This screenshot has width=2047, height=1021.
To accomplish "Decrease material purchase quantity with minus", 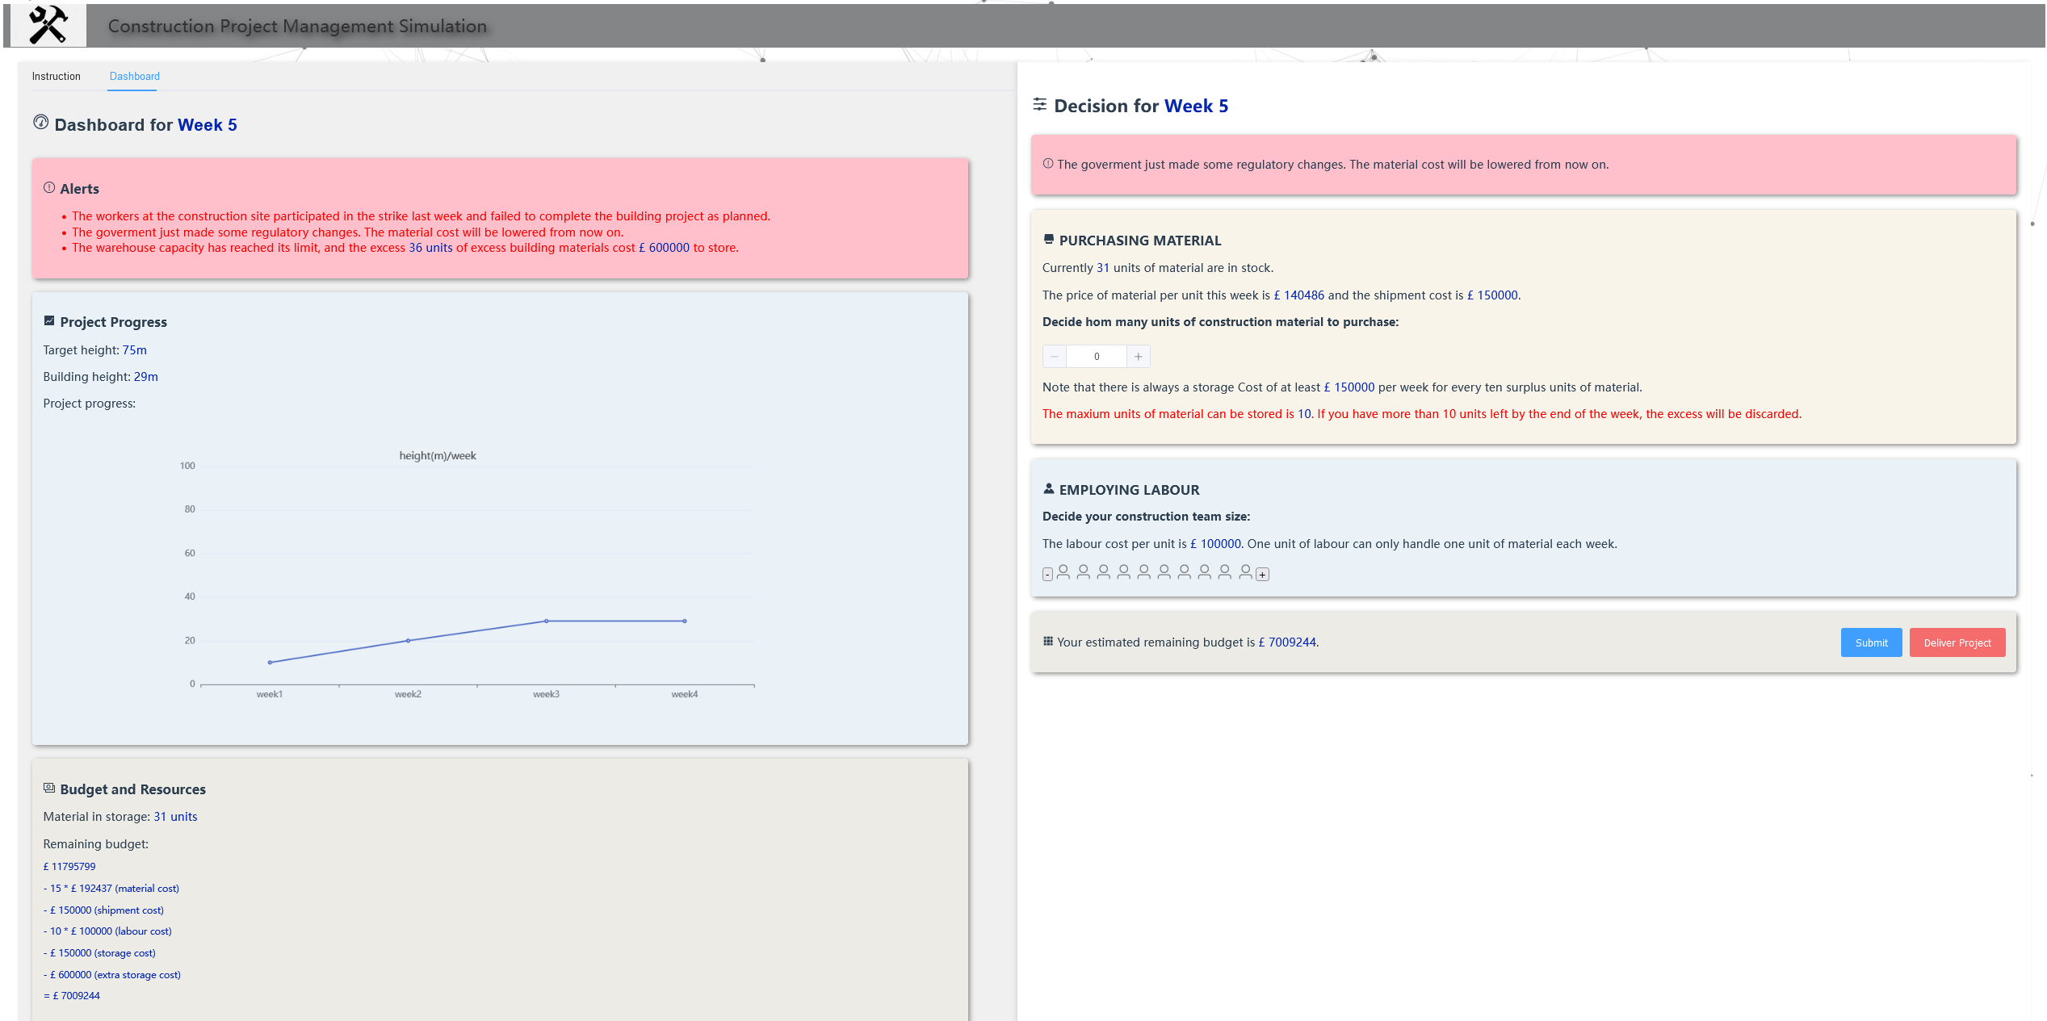I will coord(1055,357).
